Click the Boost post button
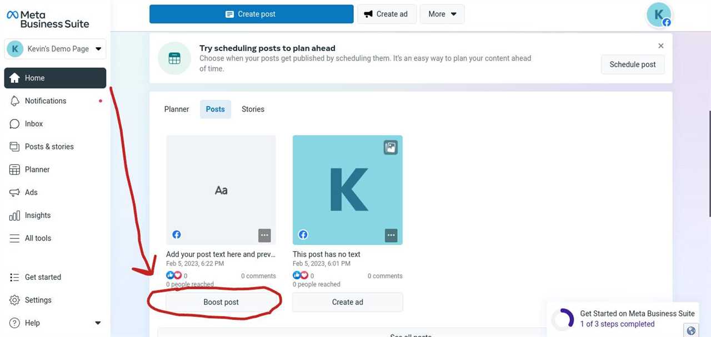711x337 pixels. pos(221,302)
